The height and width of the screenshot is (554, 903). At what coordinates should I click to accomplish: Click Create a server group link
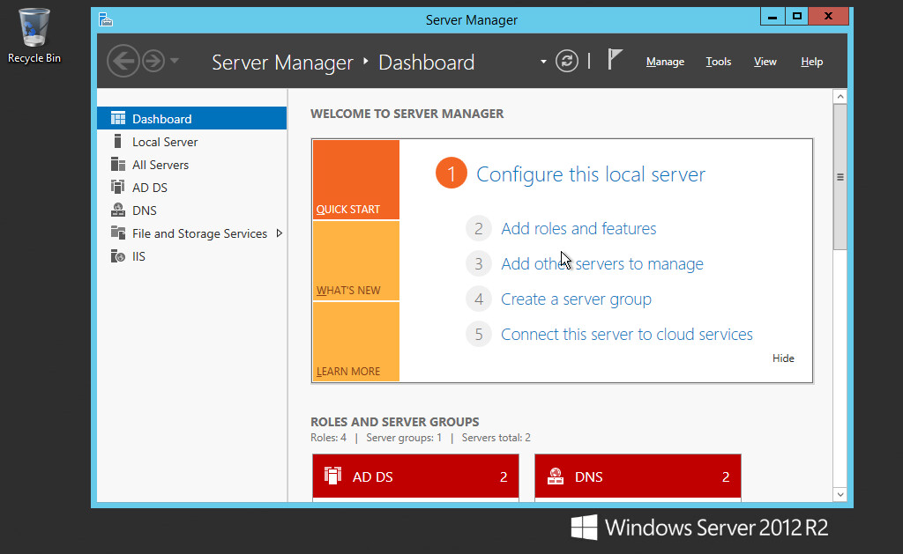click(577, 299)
